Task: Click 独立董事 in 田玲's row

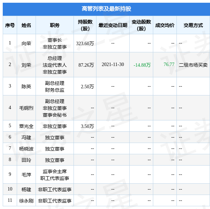Action: click(x=55, y=160)
